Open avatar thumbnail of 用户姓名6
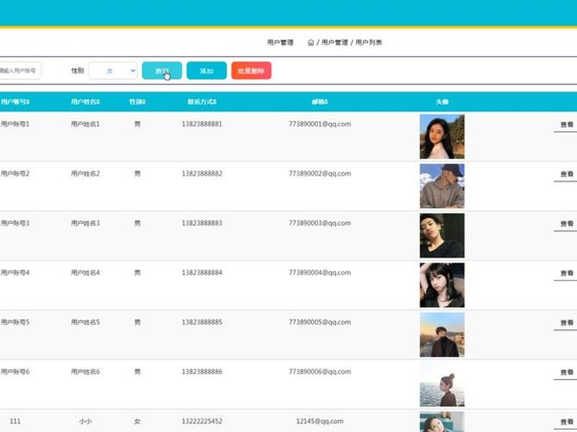 pos(442,384)
